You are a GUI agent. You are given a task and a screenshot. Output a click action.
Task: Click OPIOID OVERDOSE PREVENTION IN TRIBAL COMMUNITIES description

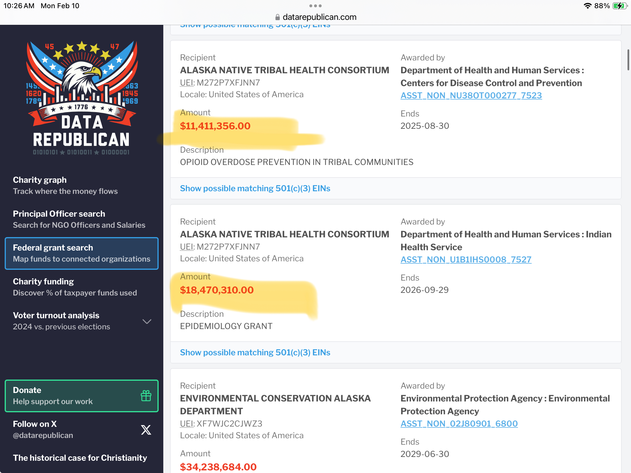(297, 162)
